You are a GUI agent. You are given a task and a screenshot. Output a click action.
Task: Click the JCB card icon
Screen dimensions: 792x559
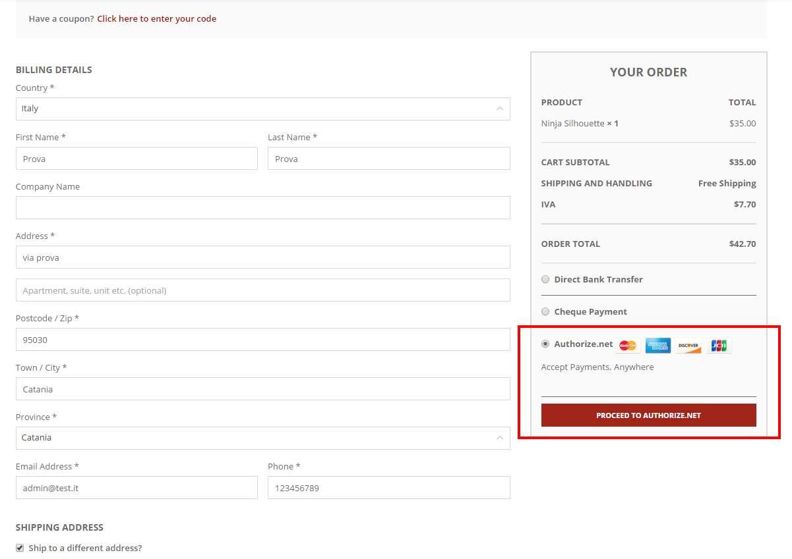[x=719, y=346]
